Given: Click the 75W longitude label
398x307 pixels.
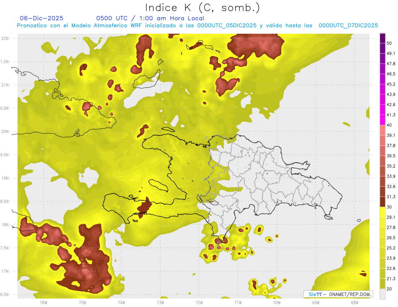Looking at the screenshot, I should (x=82, y=302).
